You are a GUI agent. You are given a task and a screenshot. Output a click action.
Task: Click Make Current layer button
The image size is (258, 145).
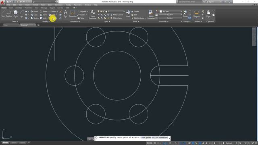pos(117,15)
